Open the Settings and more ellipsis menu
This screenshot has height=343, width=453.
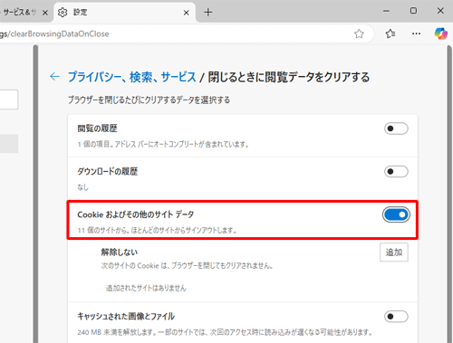tap(416, 33)
